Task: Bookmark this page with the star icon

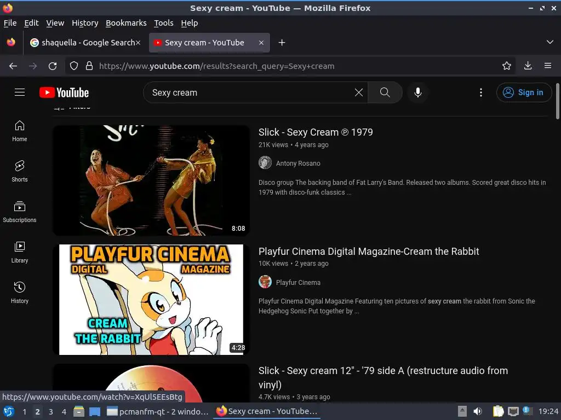Action: pos(506,66)
